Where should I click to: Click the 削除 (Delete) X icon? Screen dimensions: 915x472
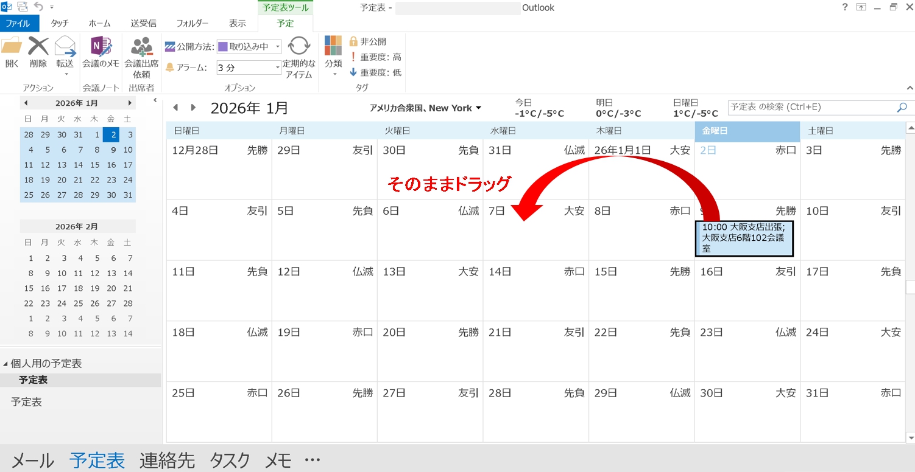tap(38, 47)
